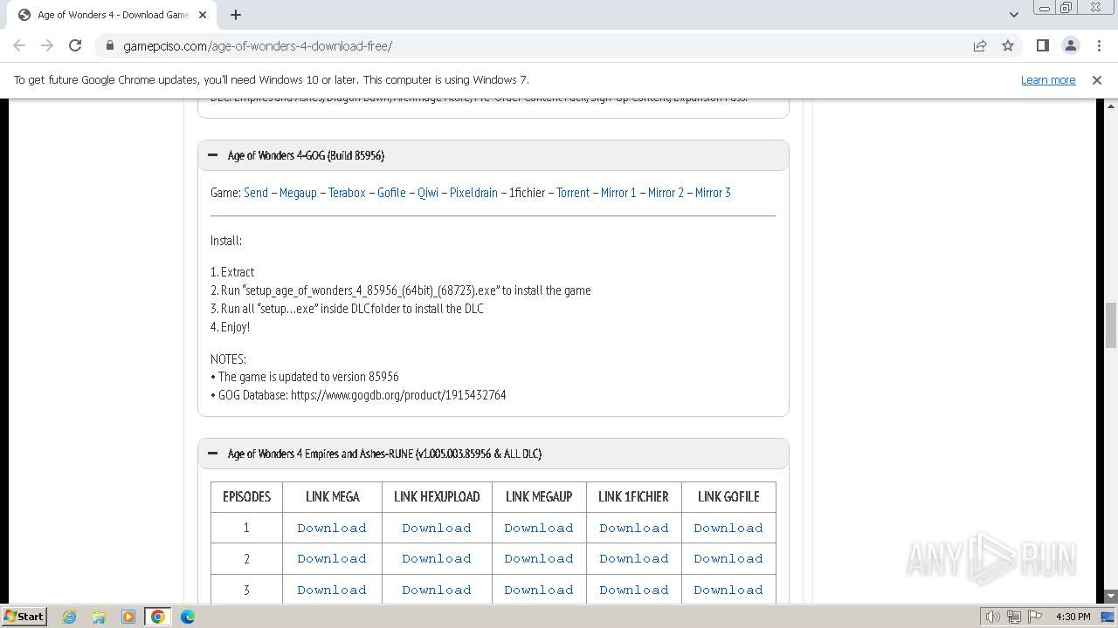Open the tab search dropdown arrow
The image size is (1118, 628).
pos(1013,14)
